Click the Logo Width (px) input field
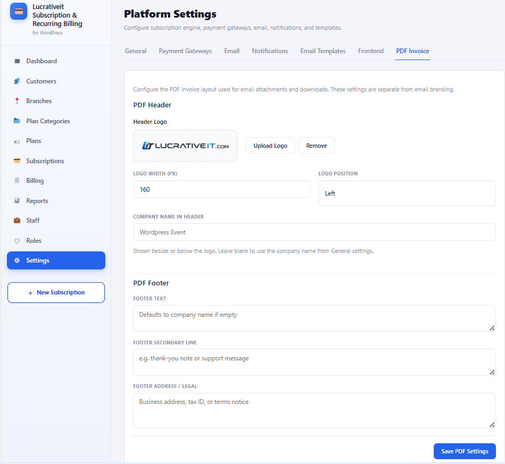Screen dimensions: 505x464 (222, 189)
